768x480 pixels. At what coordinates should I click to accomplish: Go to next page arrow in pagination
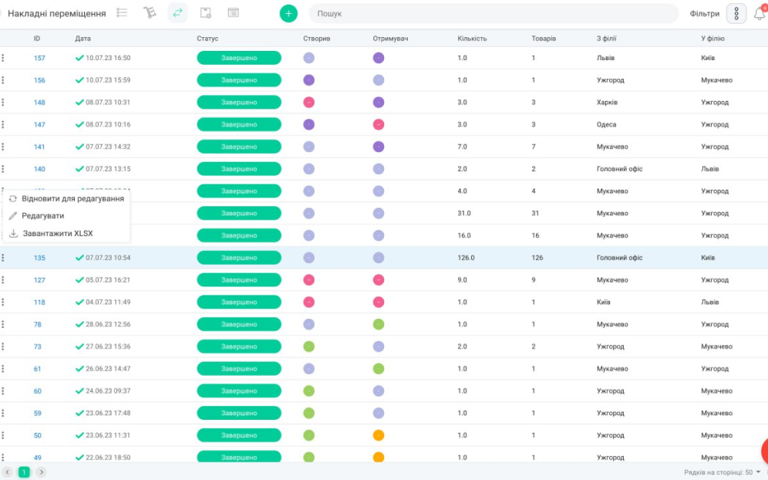tap(41, 472)
